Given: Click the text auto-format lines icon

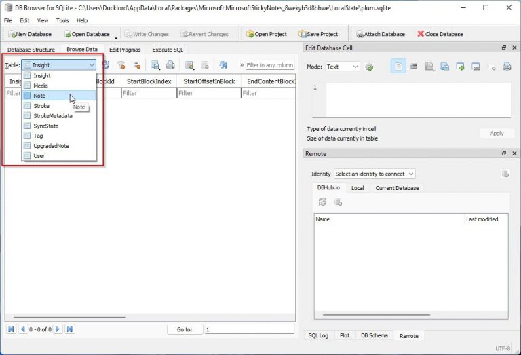Looking at the screenshot, I should coord(414,67).
